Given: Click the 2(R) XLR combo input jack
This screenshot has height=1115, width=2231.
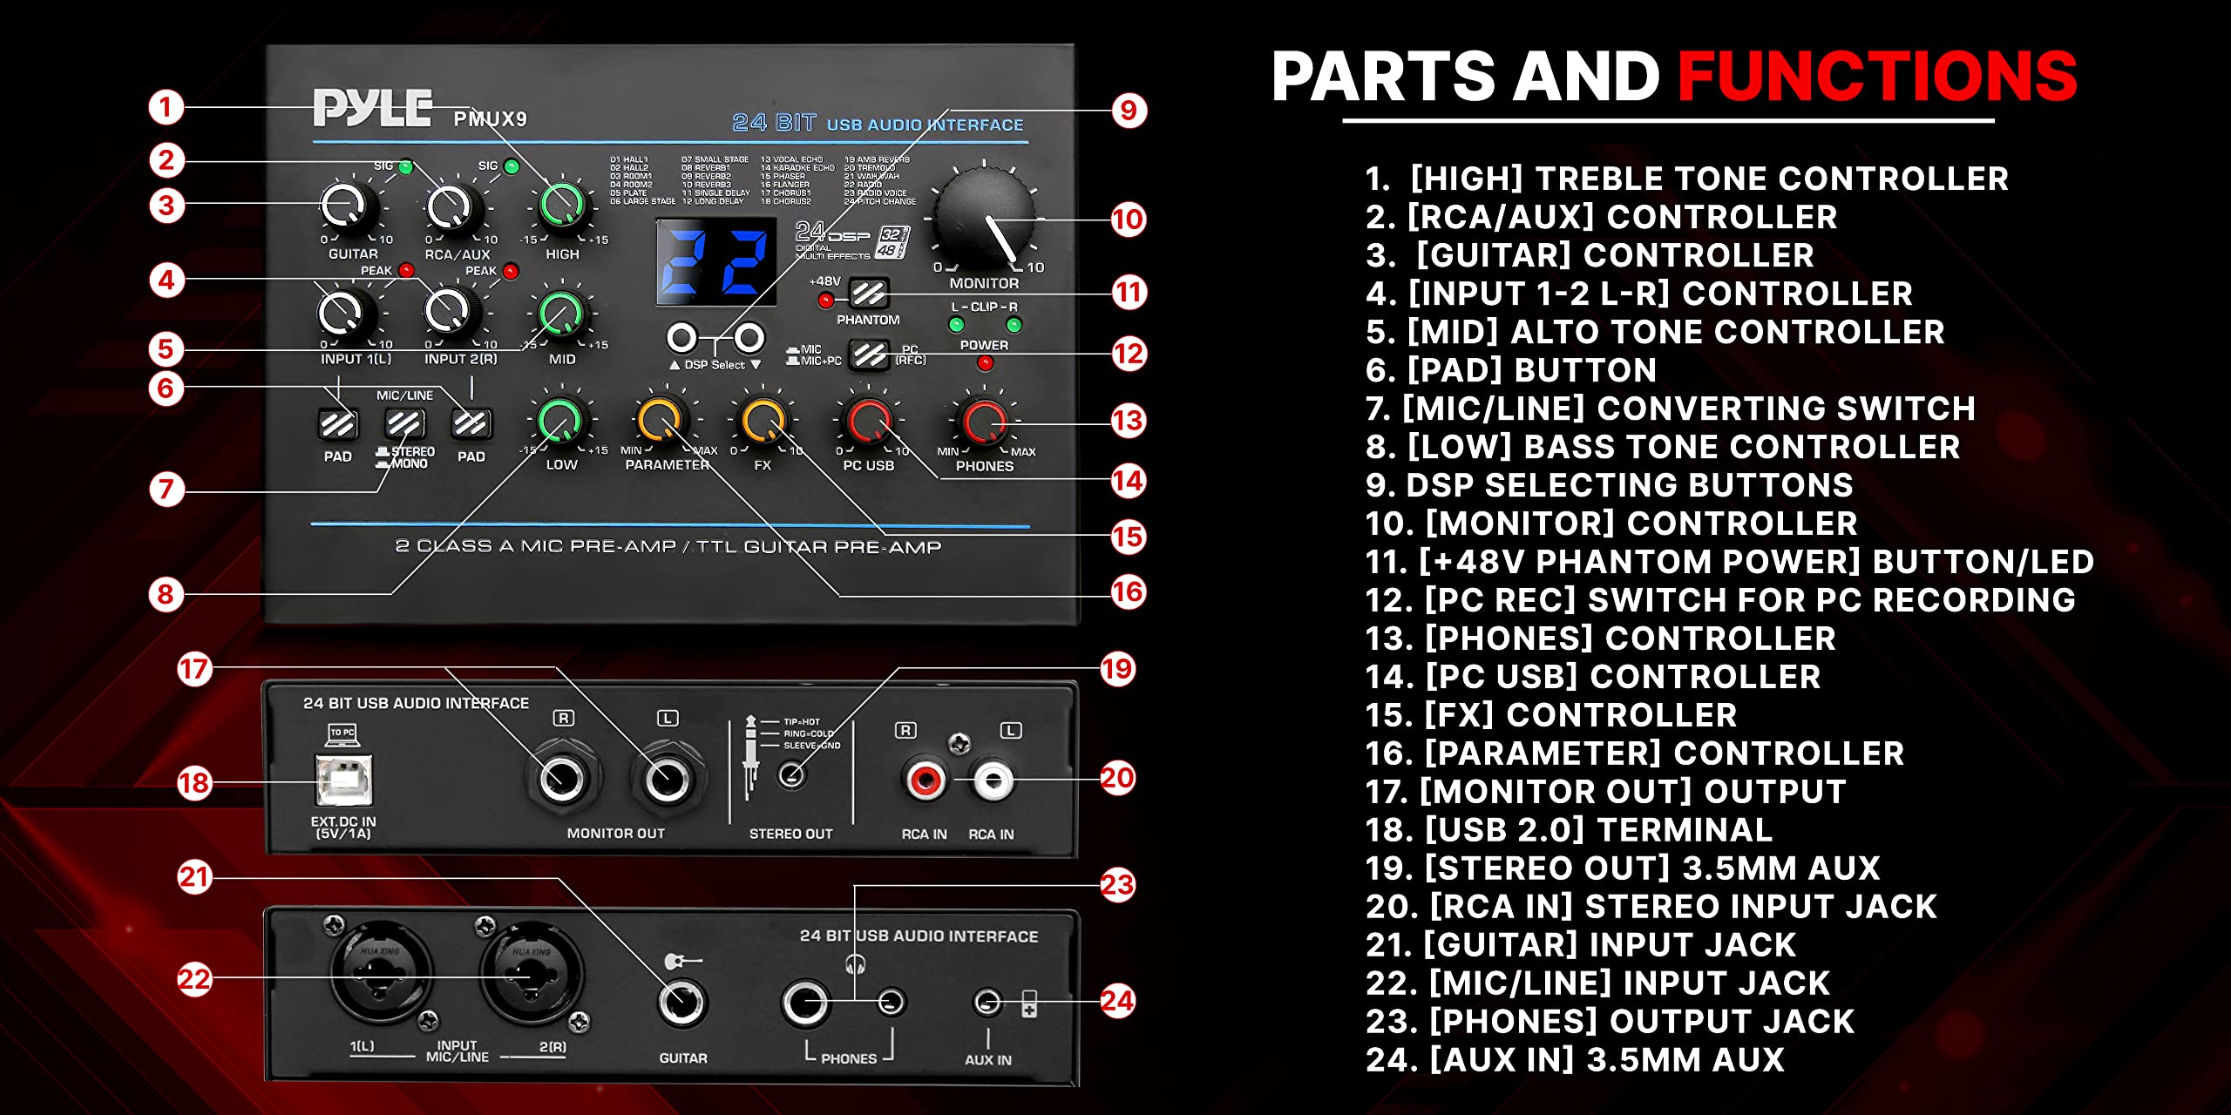Looking at the screenshot, I should coord(531,974).
